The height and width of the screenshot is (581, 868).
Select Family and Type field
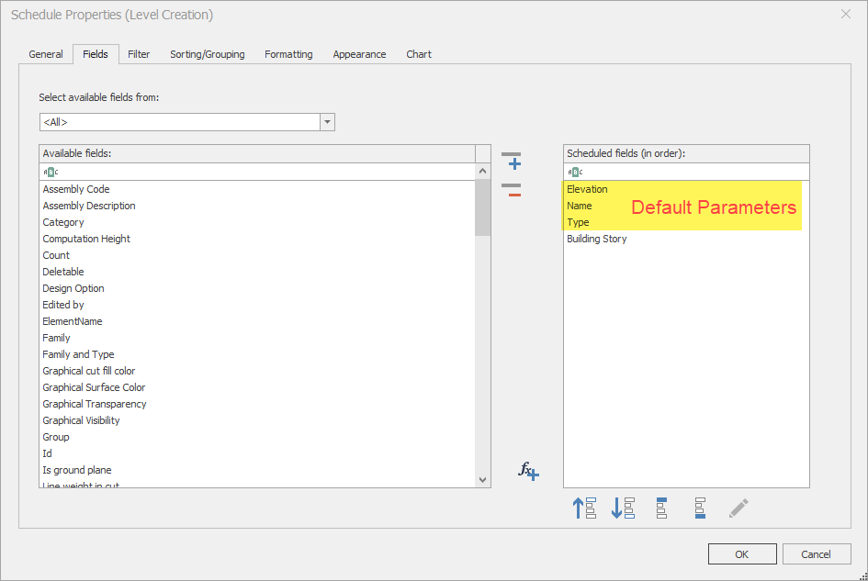(x=257, y=354)
